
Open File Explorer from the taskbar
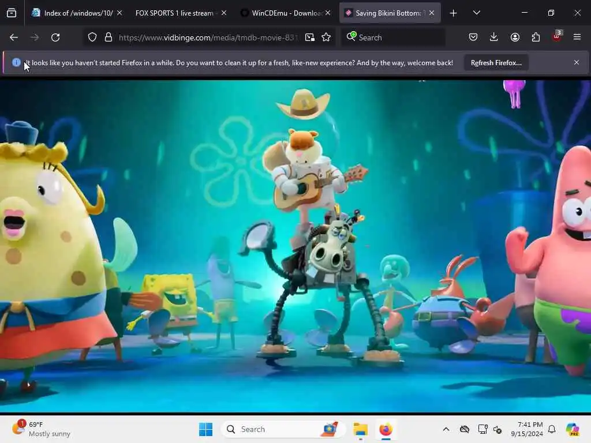coord(360,429)
